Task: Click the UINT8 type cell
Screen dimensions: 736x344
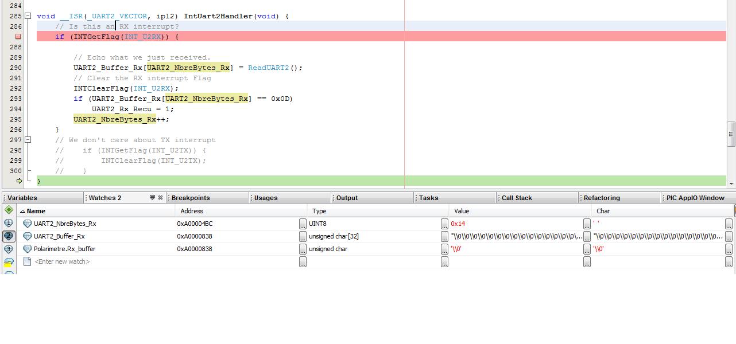Action: (x=317, y=224)
